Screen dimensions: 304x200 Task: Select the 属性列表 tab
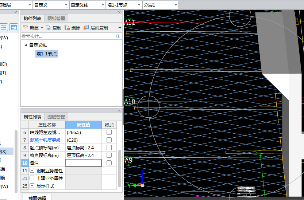(32, 117)
